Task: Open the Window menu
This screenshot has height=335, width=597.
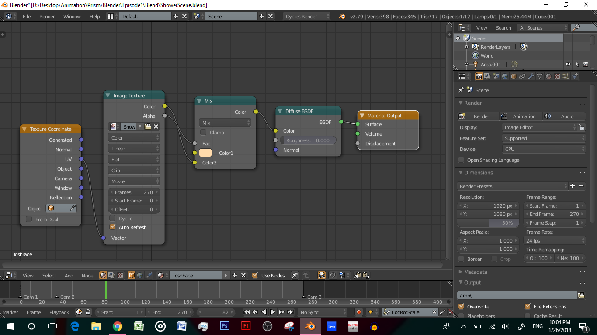Action: [x=72, y=16]
